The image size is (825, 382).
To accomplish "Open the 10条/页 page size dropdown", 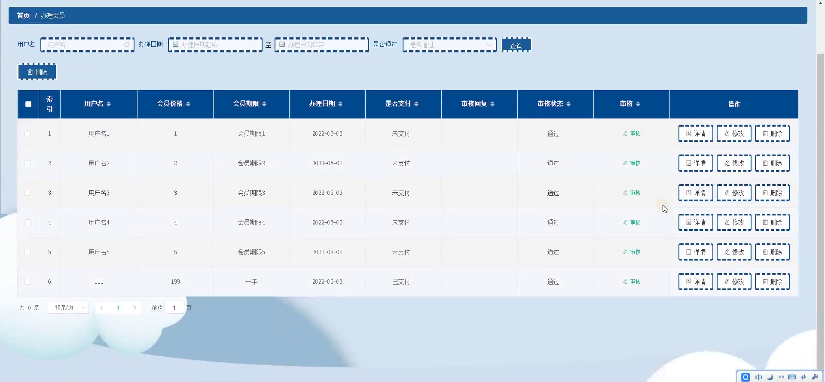I will [x=67, y=308].
